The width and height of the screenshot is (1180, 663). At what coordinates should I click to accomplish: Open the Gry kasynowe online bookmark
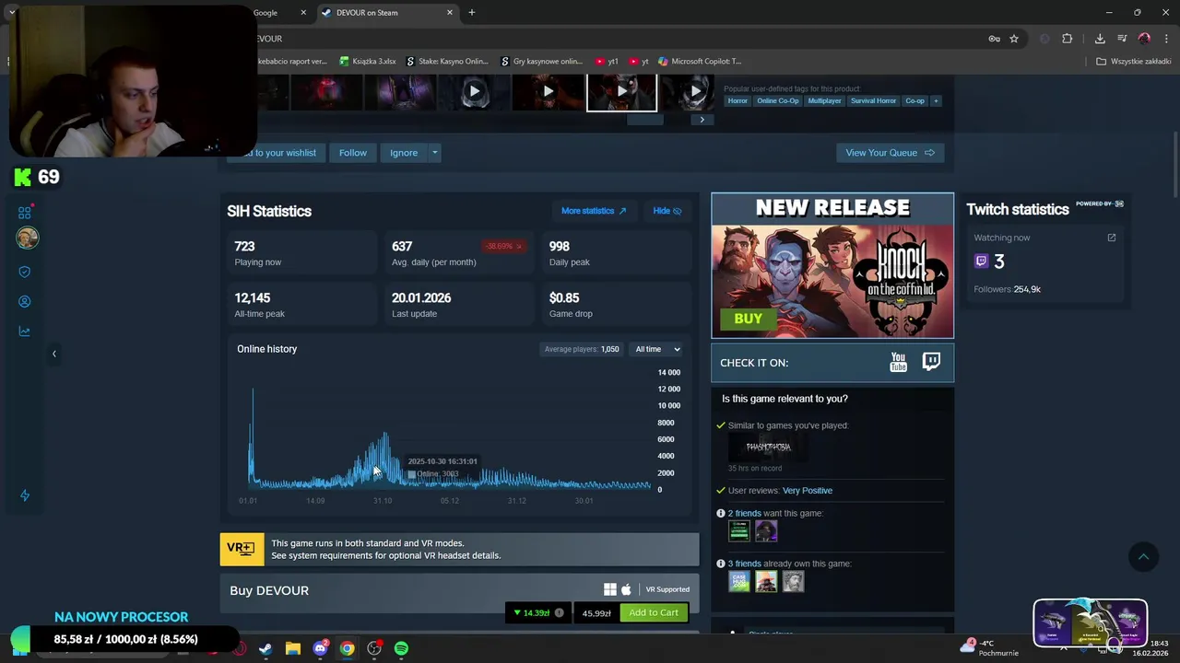[541, 62]
